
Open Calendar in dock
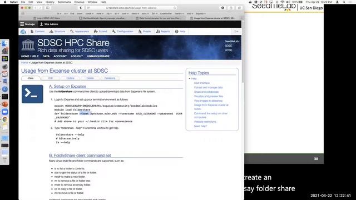(5, 74)
